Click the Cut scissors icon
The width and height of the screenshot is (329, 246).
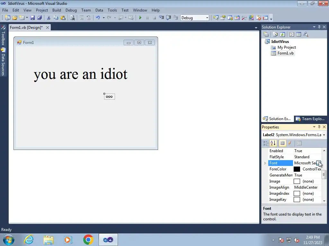[x=49, y=18]
